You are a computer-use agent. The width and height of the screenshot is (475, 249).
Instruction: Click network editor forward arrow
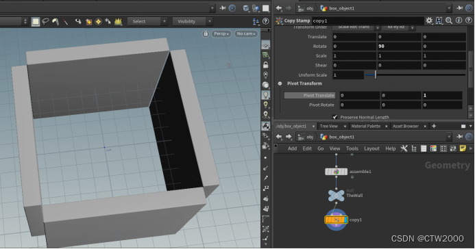click(289, 137)
